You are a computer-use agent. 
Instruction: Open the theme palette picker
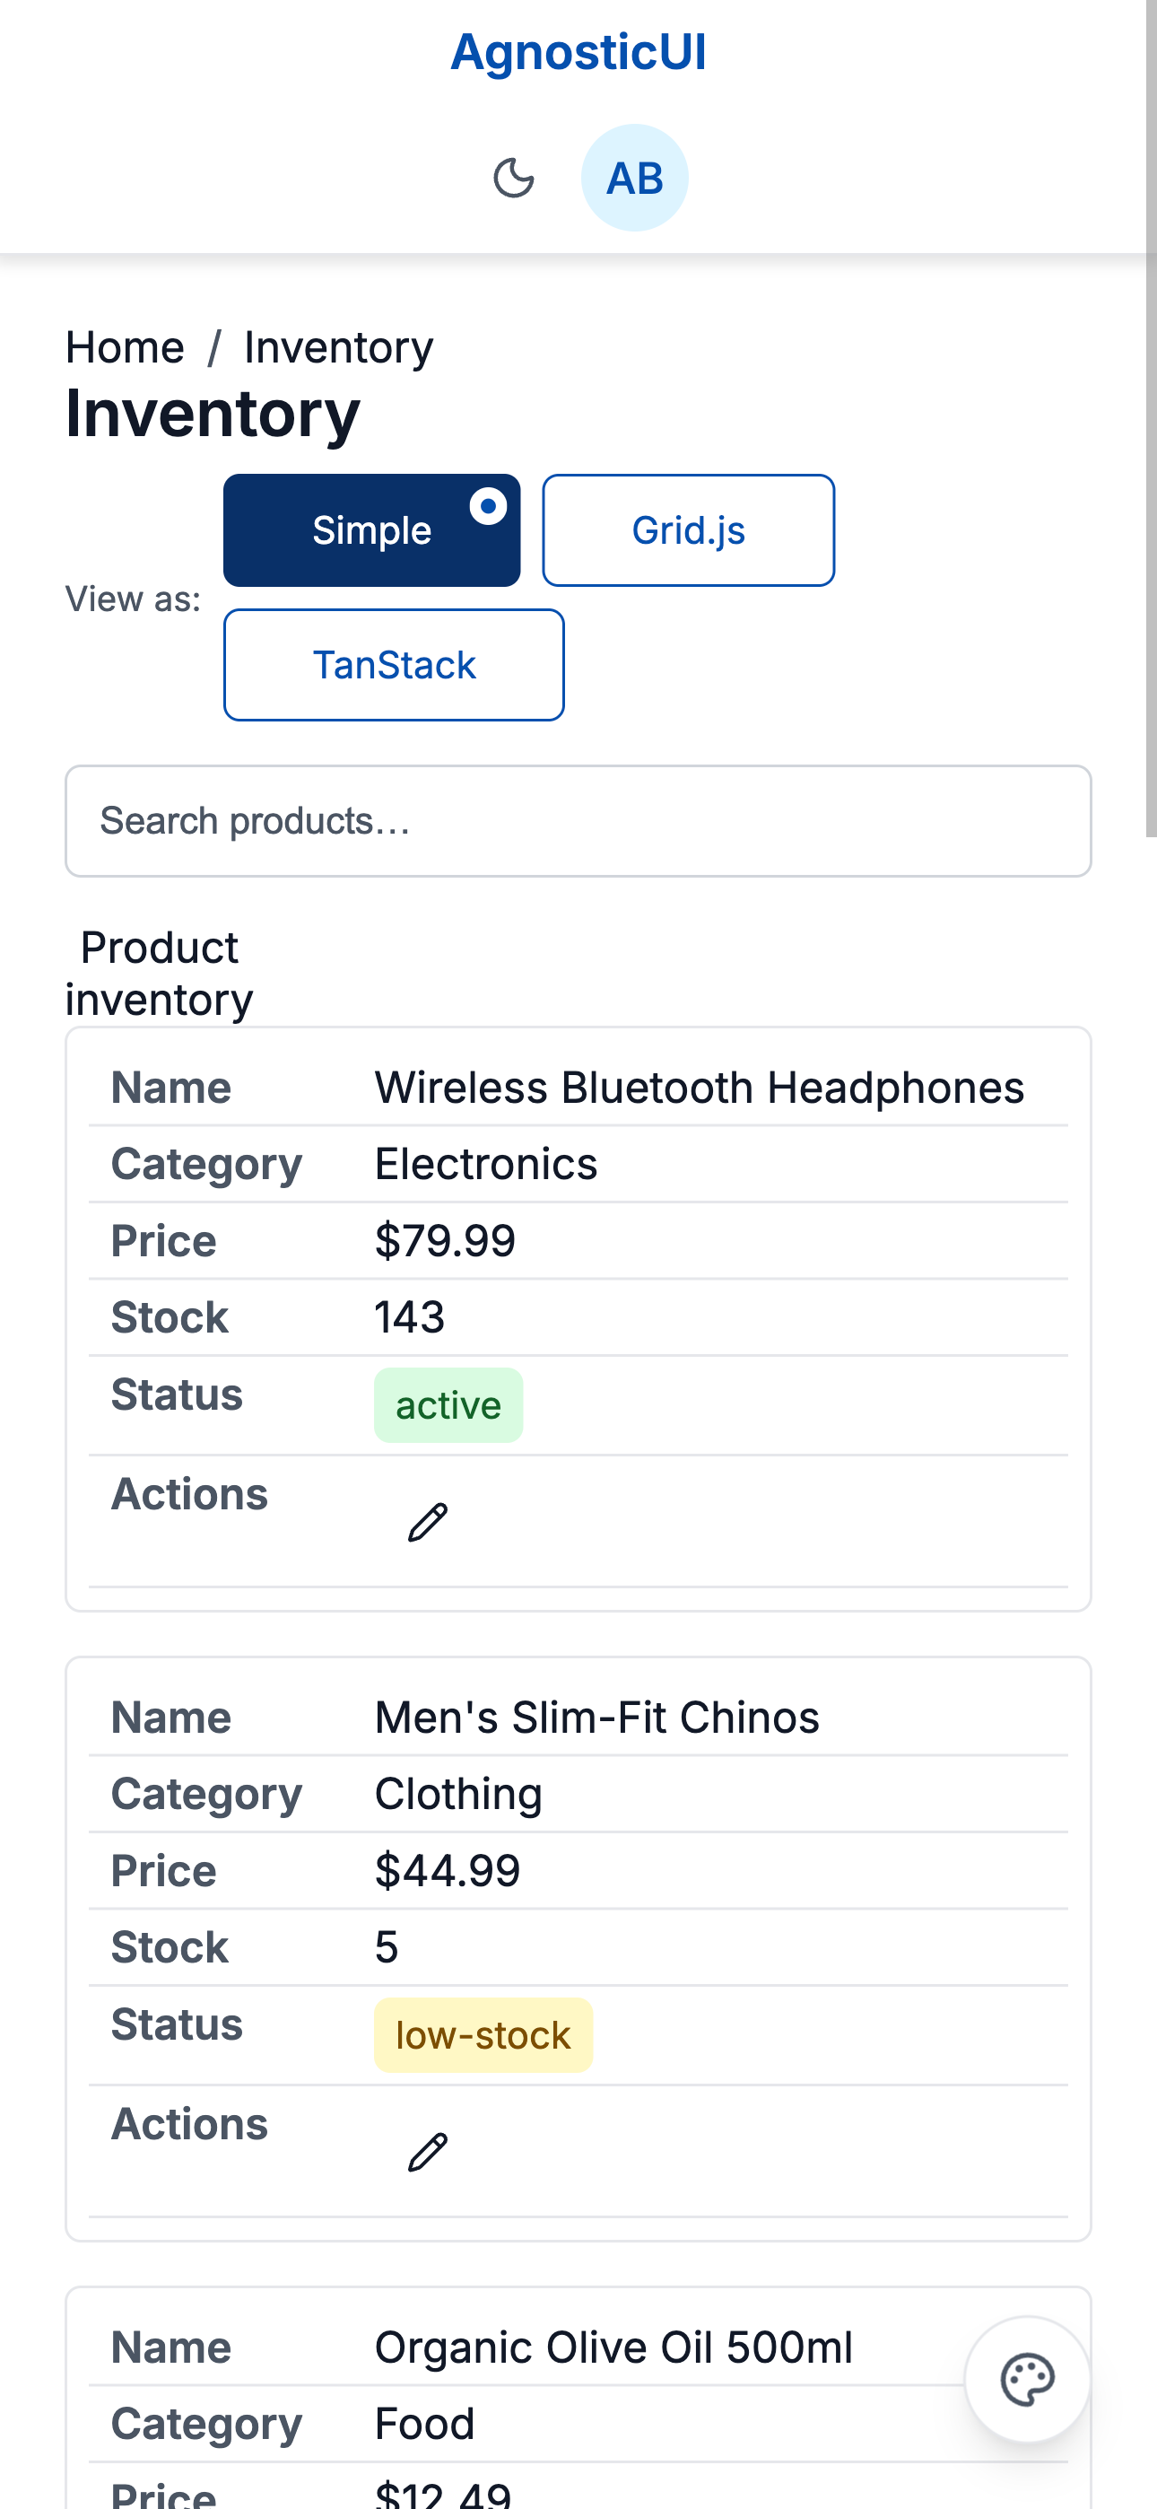pos(1025,2379)
